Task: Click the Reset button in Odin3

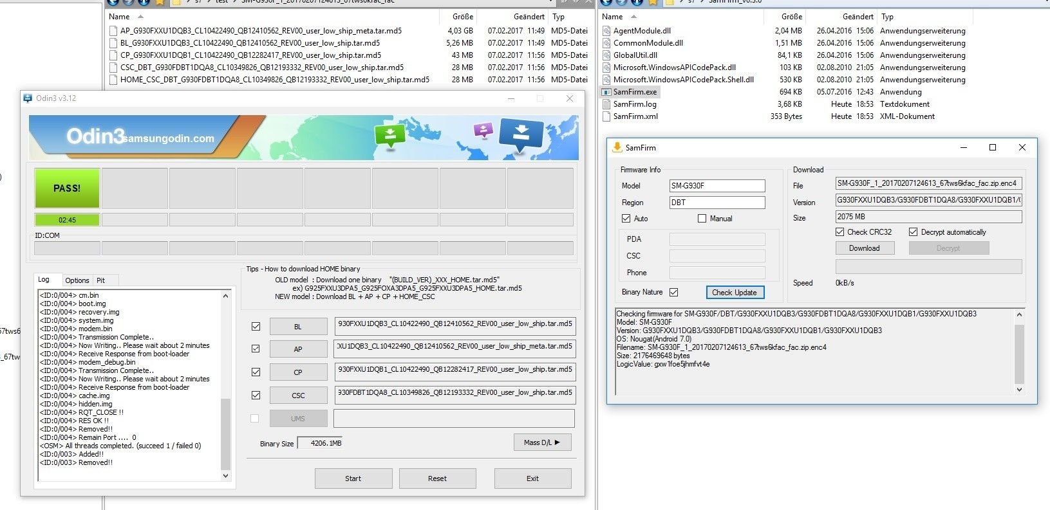Action: point(438,478)
